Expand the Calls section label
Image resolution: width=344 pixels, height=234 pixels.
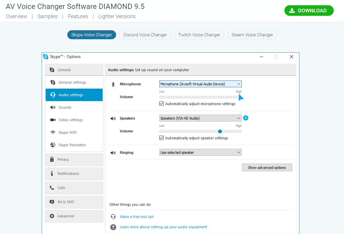(x=61, y=188)
